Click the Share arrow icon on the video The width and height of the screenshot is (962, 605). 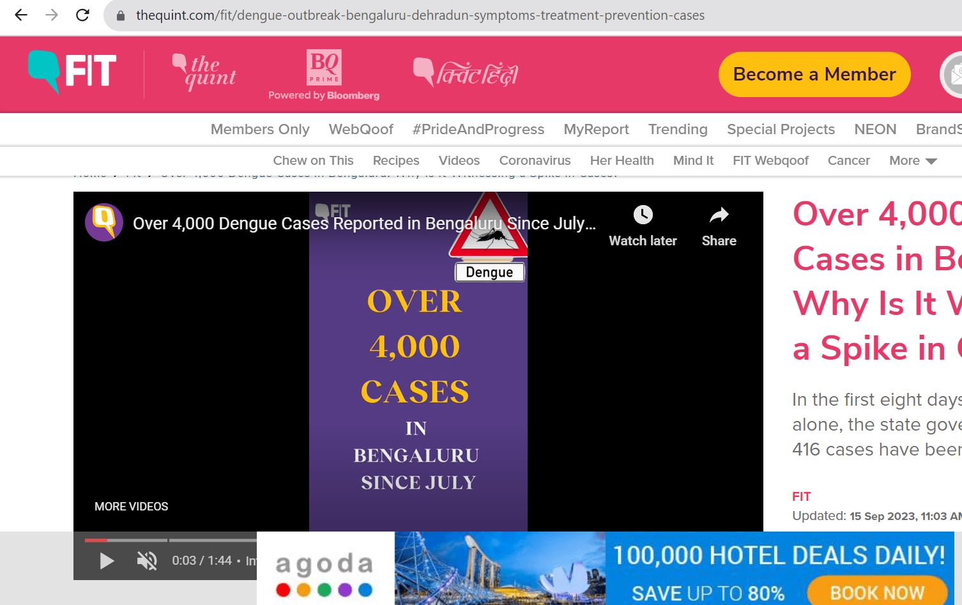click(x=719, y=215)
